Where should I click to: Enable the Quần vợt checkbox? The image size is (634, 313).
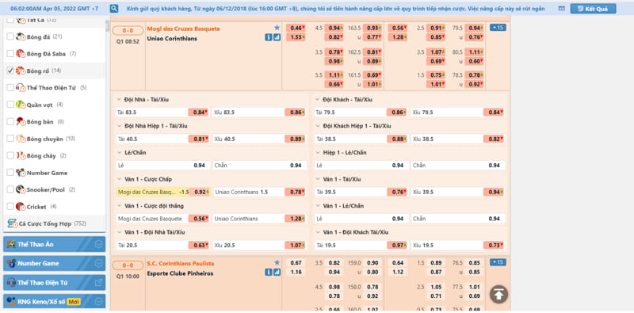coord(10,105)
